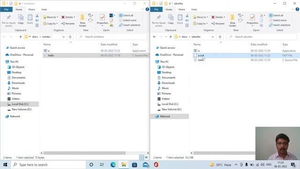
Task: Click Pin to Quick access in ubuntu window
Action: [x=158, y=20]
